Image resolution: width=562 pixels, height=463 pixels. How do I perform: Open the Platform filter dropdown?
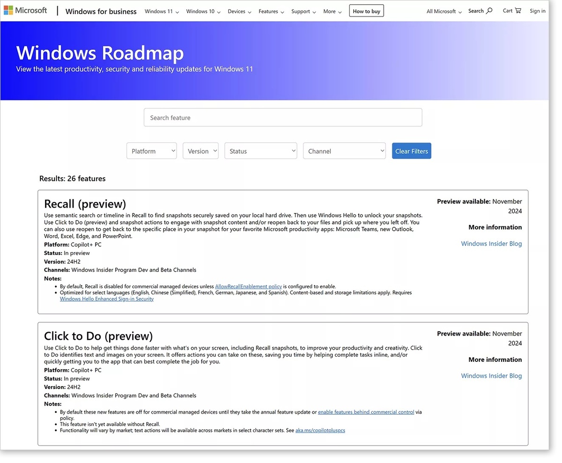(152, 151)
